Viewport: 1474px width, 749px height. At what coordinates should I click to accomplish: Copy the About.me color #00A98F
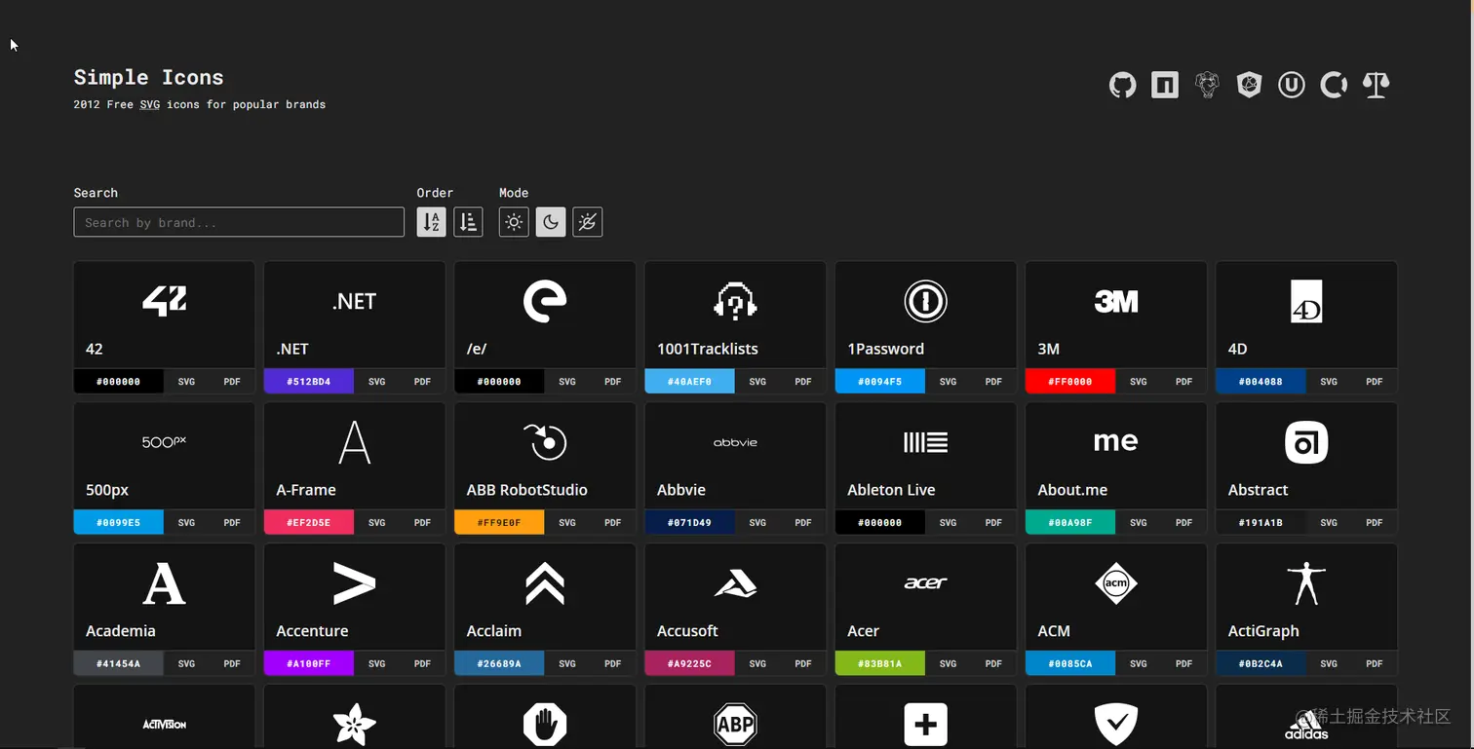(1070, 523)
